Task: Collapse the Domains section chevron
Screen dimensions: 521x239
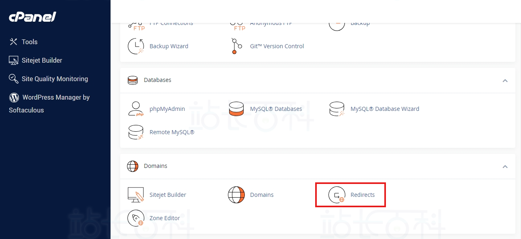Action: coord(505,166)
